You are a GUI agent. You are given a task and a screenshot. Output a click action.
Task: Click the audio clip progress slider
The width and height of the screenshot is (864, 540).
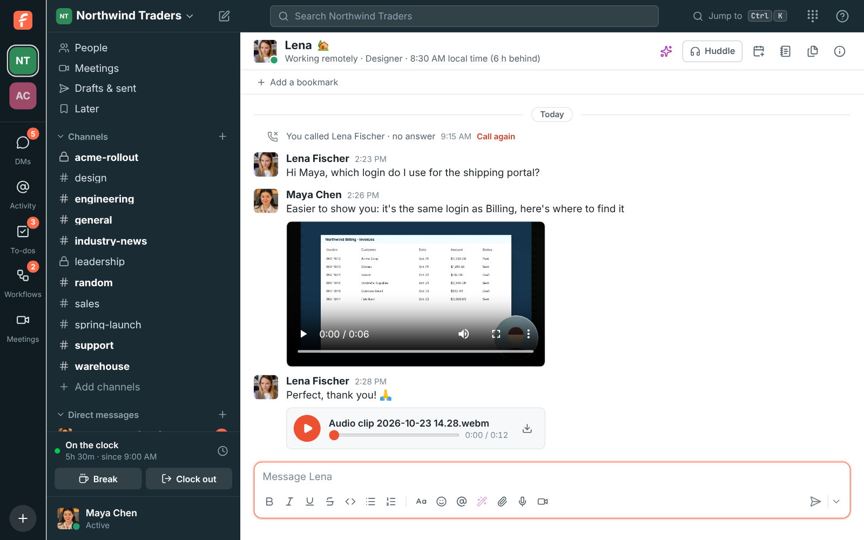[x=394, y=435]
